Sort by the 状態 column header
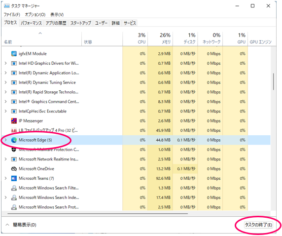Screen dimensions: 282x236 click(x=102, y=39)
